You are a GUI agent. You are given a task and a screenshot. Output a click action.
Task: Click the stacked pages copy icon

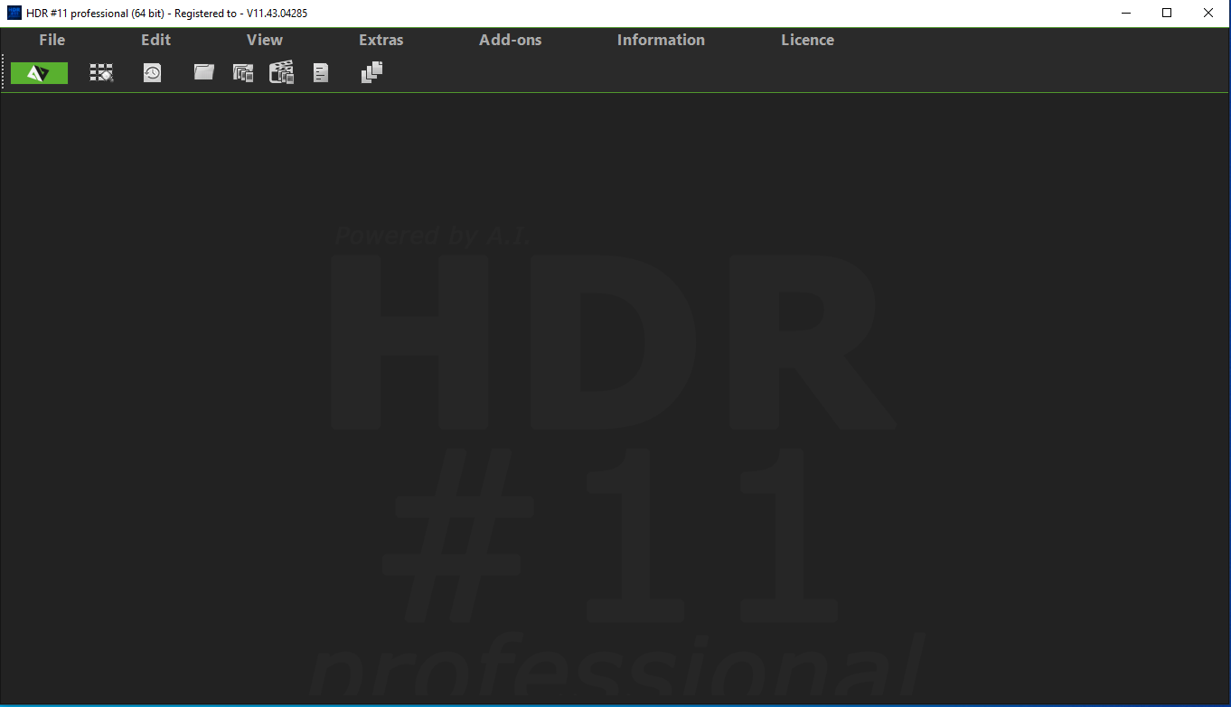pyautogui.click(x=372, y=72)
